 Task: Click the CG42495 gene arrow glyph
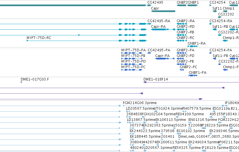tap(149, 5)
